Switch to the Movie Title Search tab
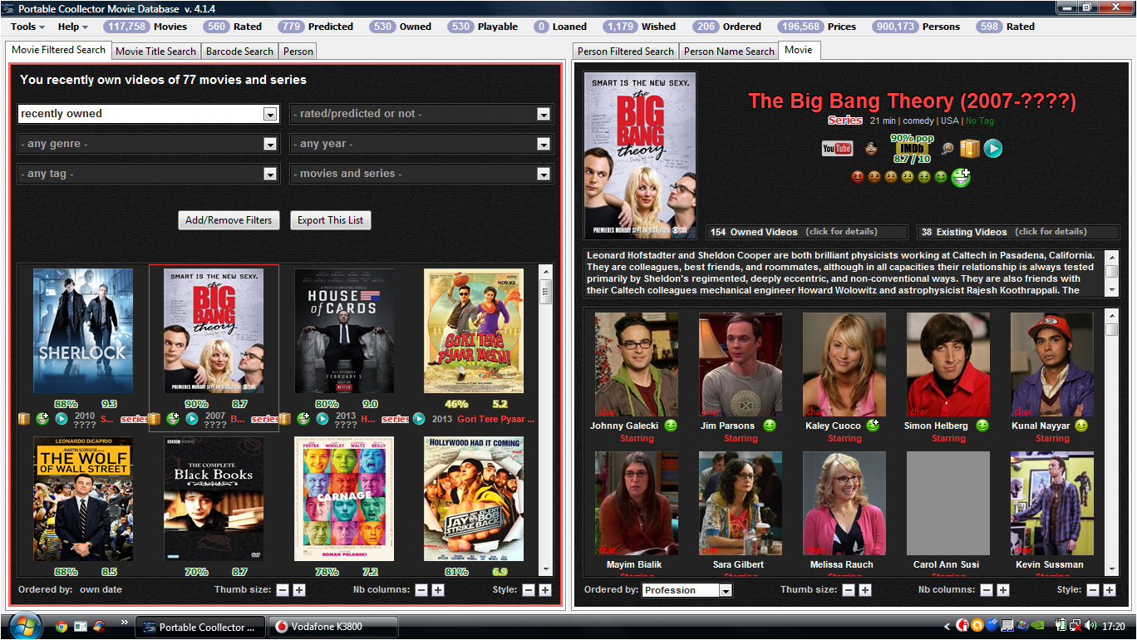 [156, 51]
